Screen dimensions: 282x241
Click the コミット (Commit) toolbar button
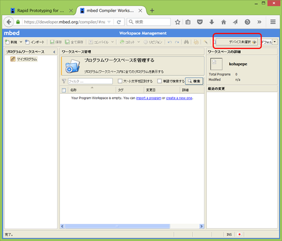pos(127,42)
